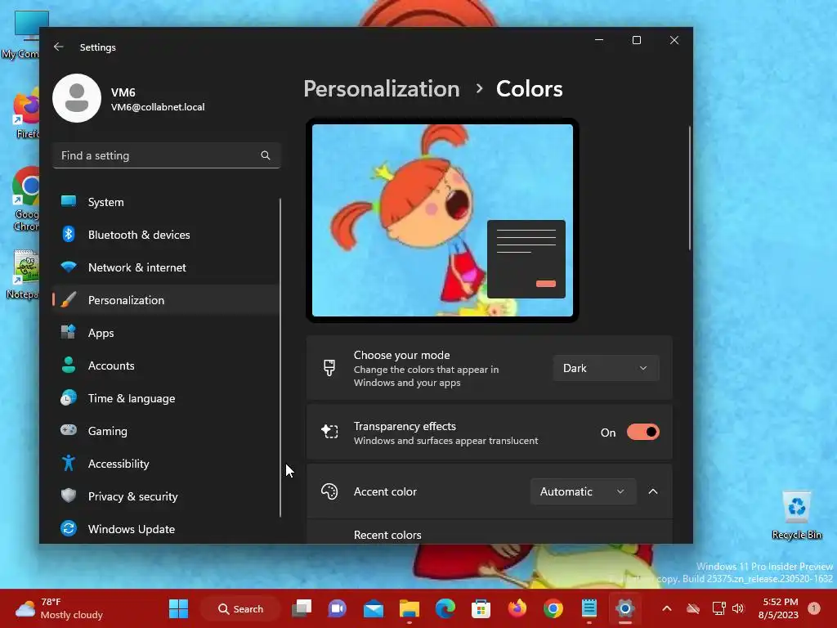Open Task View on the taskbar
Image resolution: width=837 pixels, height=628 pixels.
(302, 608)
